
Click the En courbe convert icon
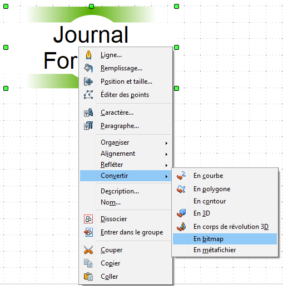[x=181, y=176]
